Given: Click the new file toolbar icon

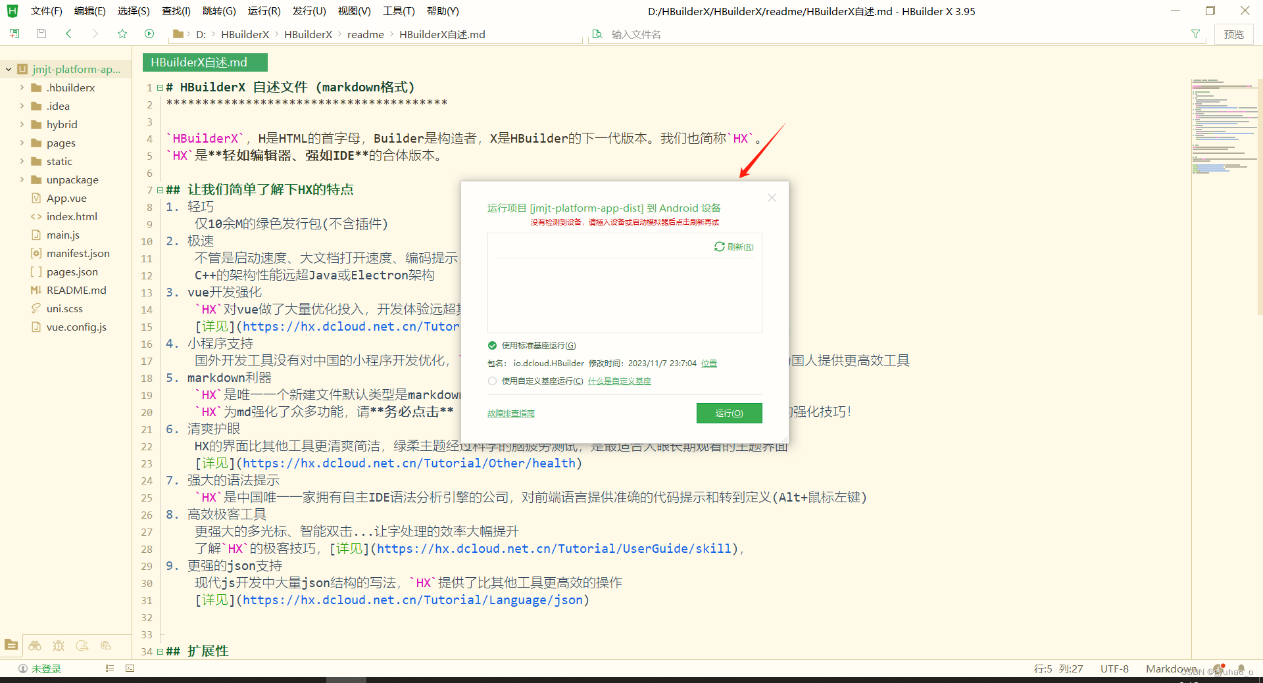Looking at the screenshot, I should click(x=14, y=34).
